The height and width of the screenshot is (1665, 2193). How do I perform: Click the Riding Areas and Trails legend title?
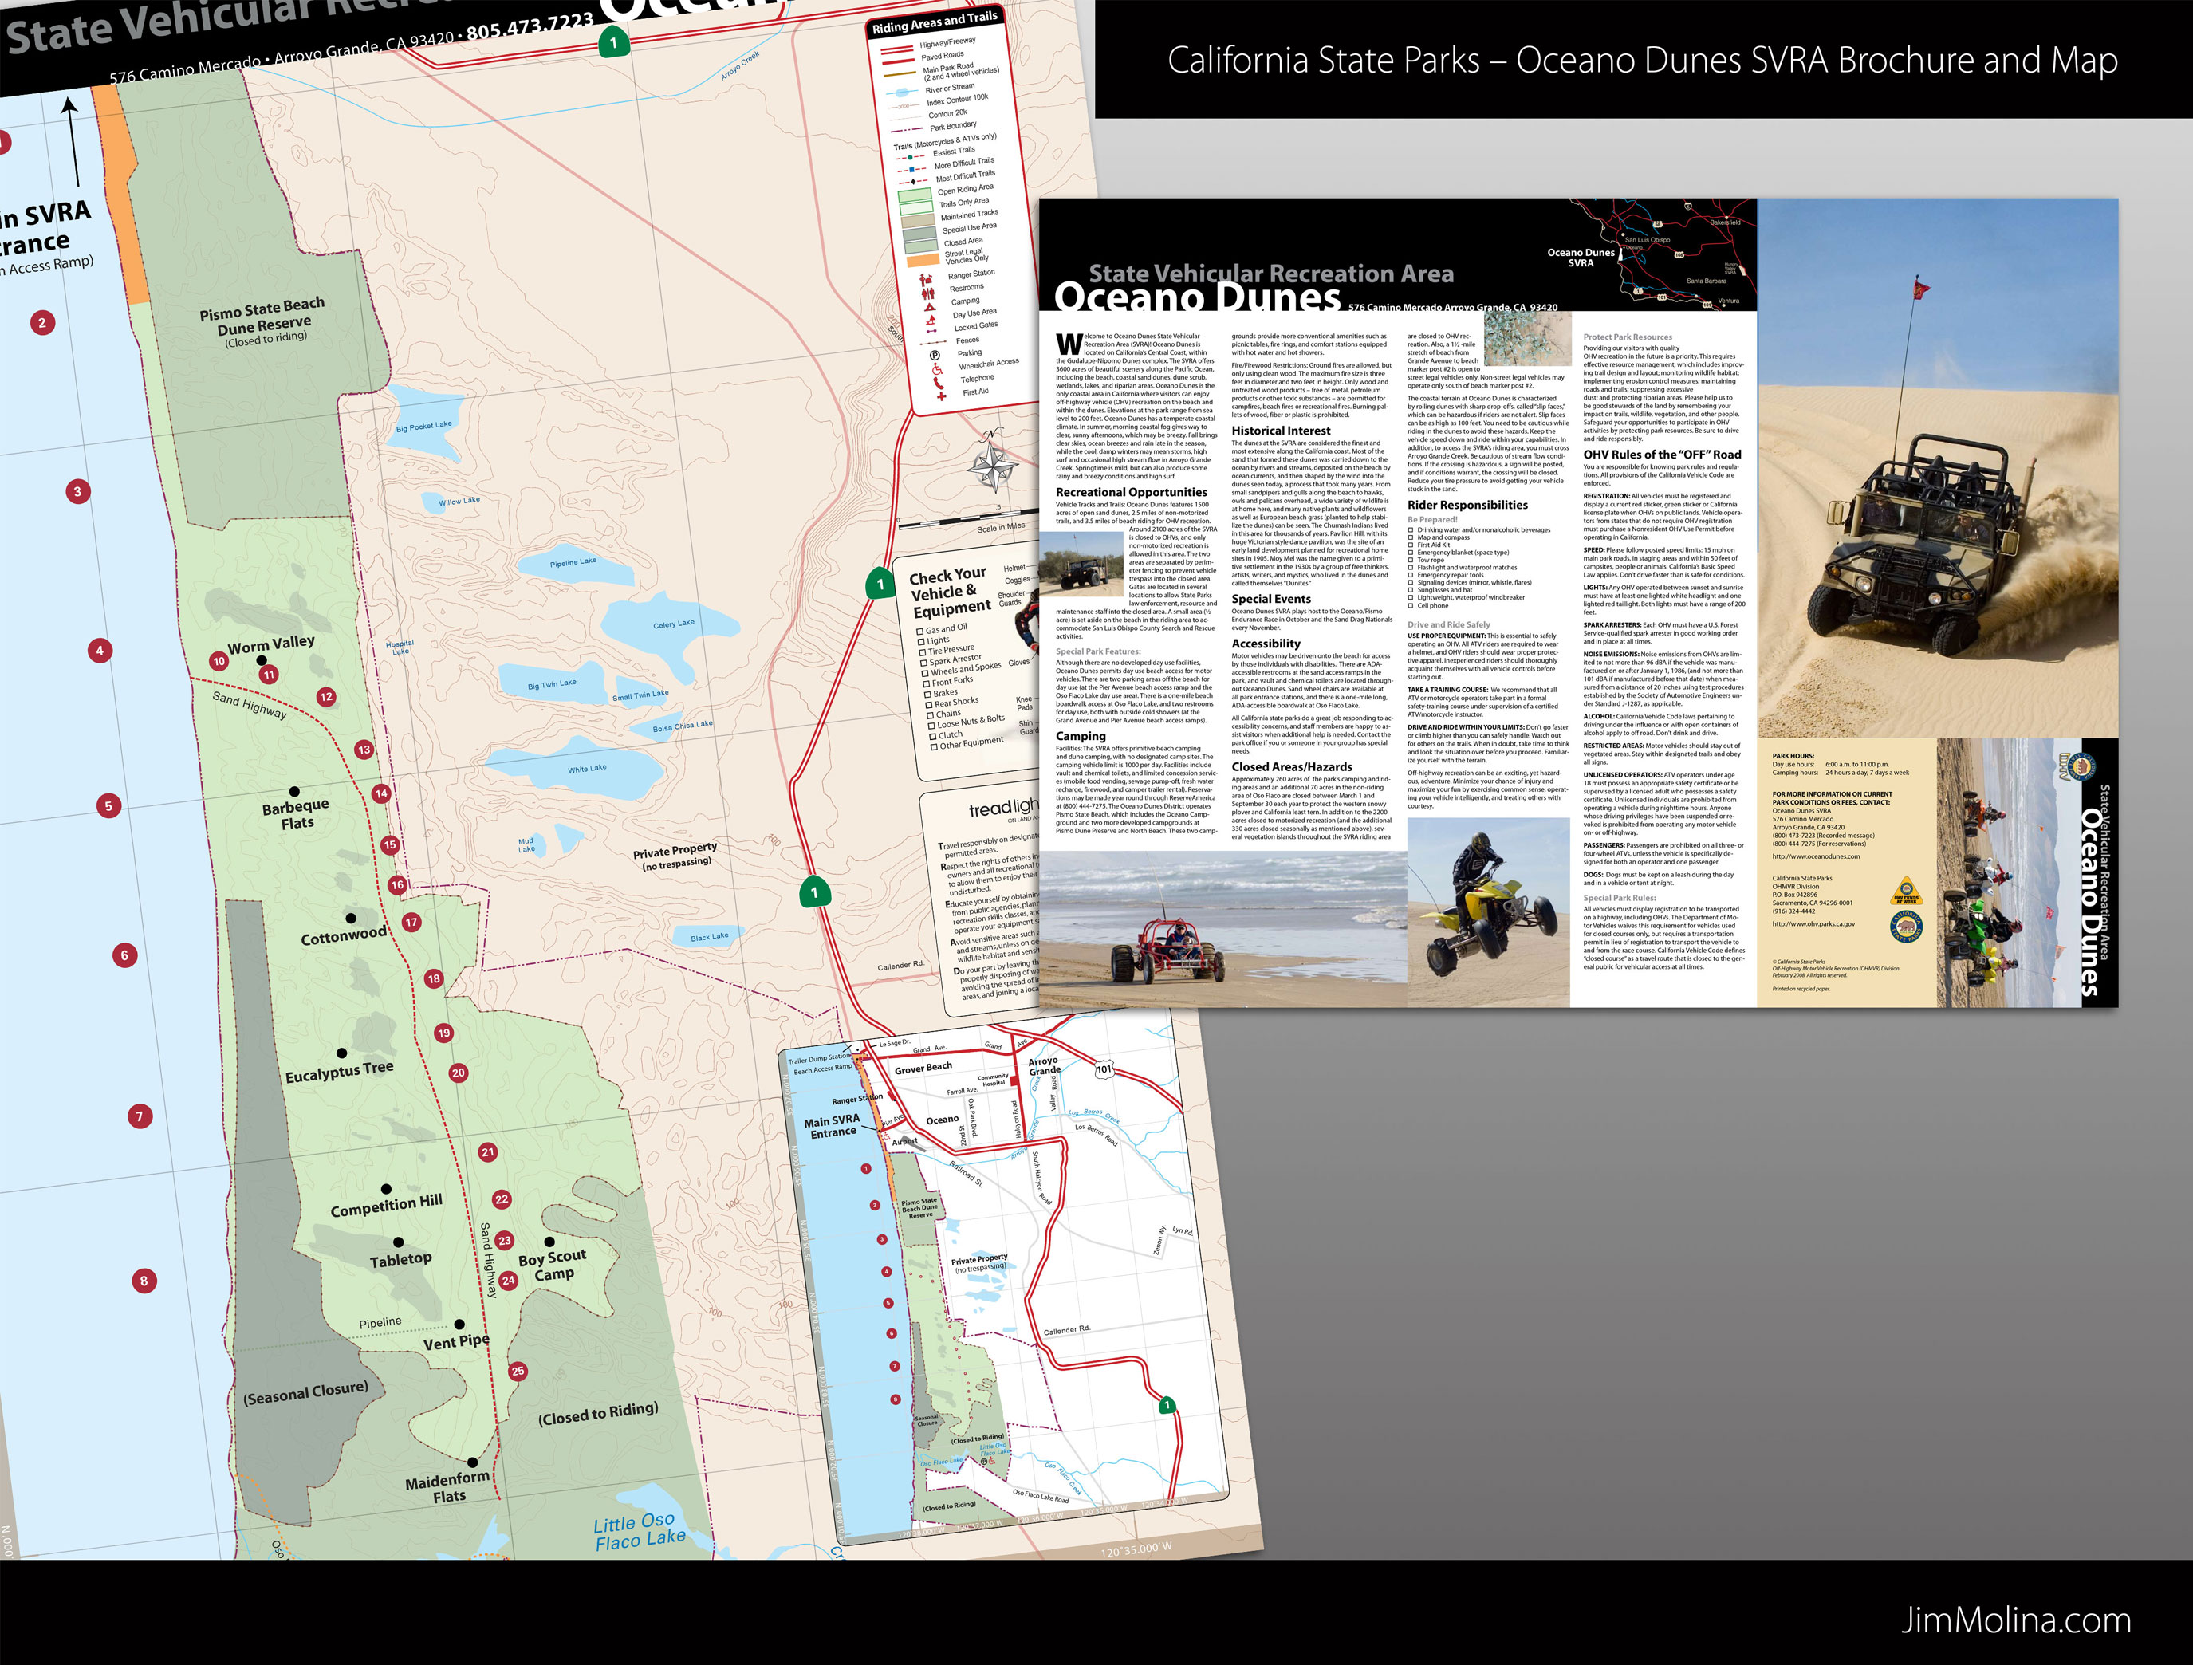click(x=935, y=22)
